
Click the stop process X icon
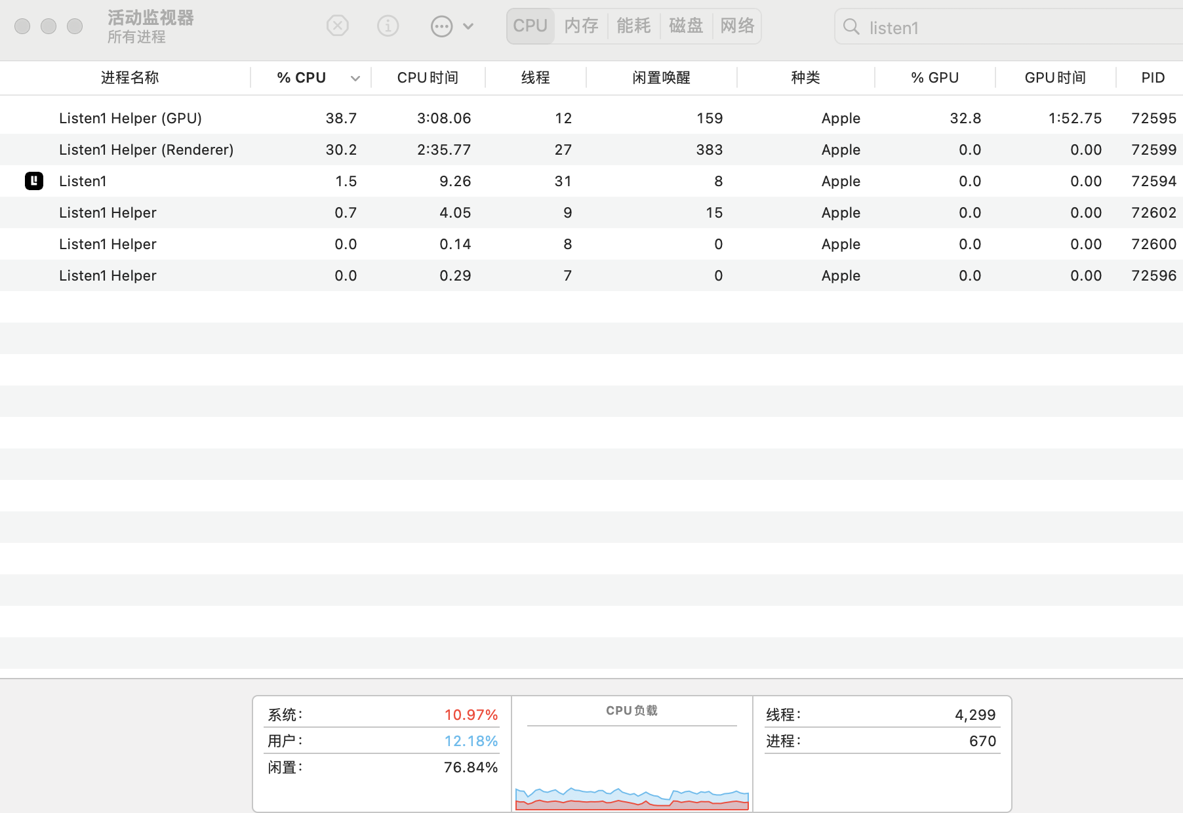point(337,26)
